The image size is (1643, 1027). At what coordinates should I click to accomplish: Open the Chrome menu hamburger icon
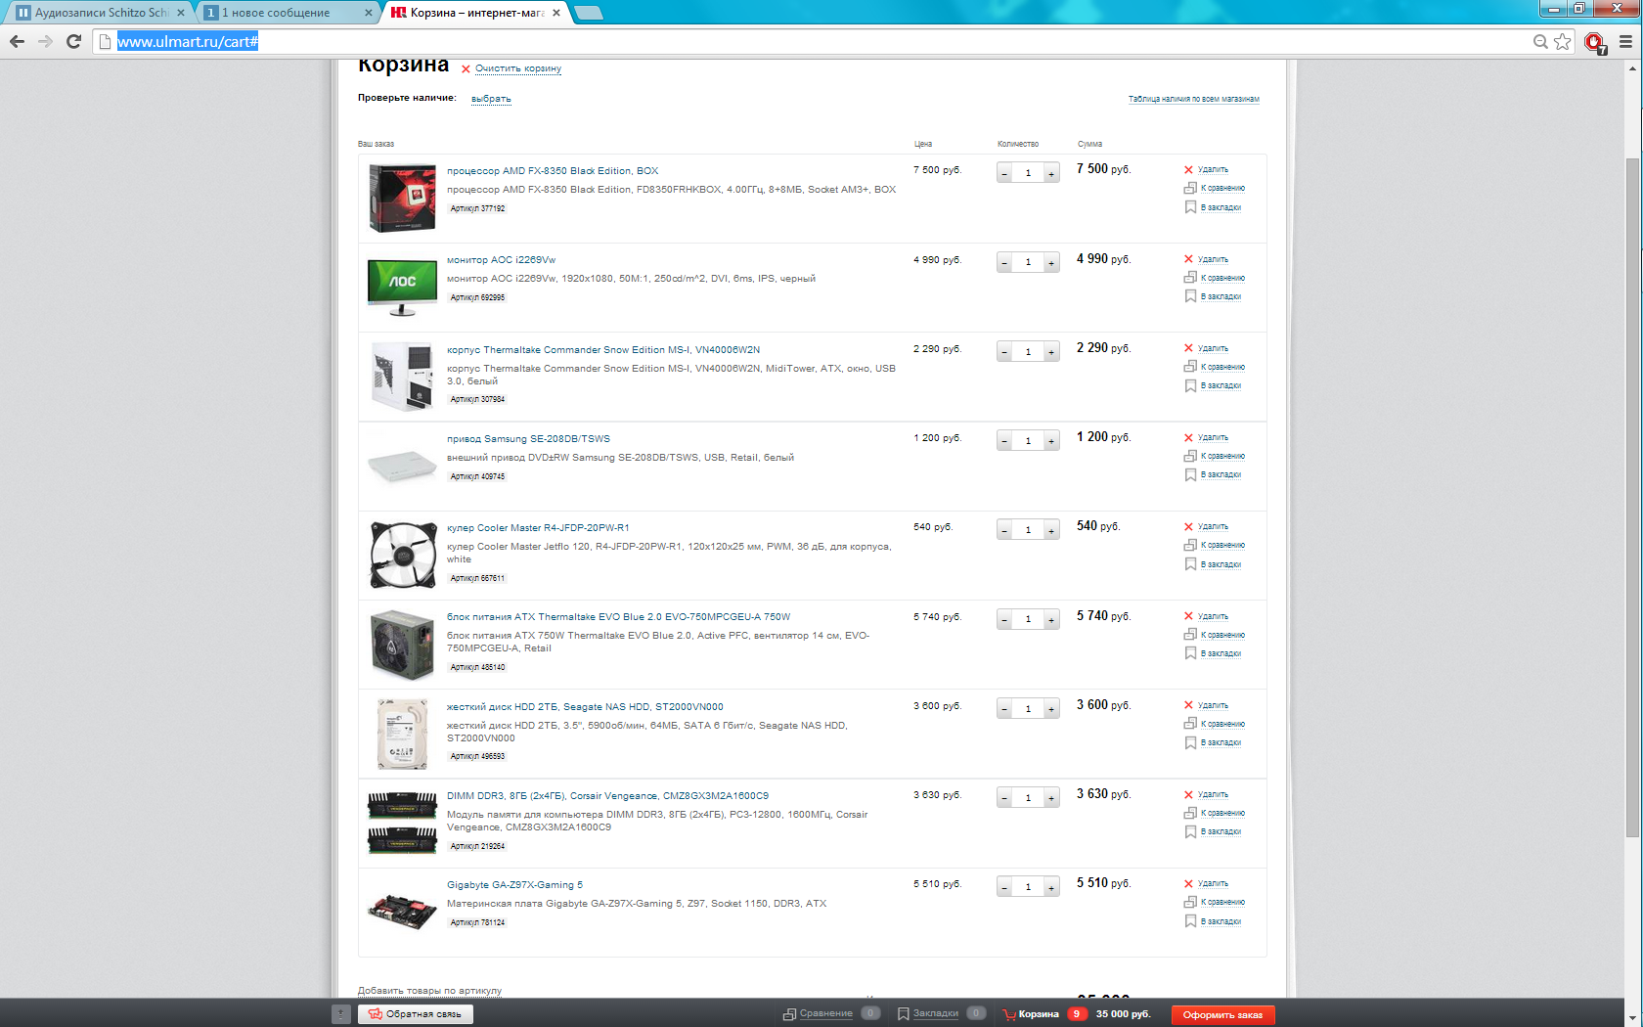(x=1625, y=41)
